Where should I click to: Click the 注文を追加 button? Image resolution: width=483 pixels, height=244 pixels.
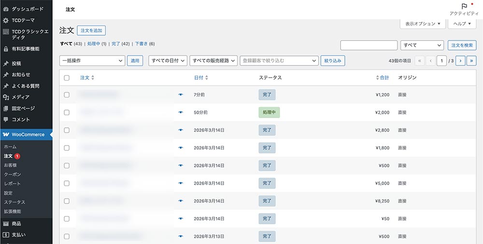pos(91,30)
